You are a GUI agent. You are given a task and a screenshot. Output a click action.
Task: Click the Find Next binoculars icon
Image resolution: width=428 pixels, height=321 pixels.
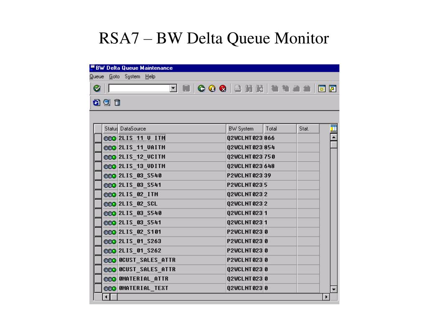[x=260, y=89]
